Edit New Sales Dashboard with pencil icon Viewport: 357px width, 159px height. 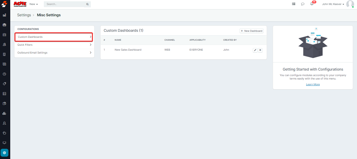coord(255,50)
